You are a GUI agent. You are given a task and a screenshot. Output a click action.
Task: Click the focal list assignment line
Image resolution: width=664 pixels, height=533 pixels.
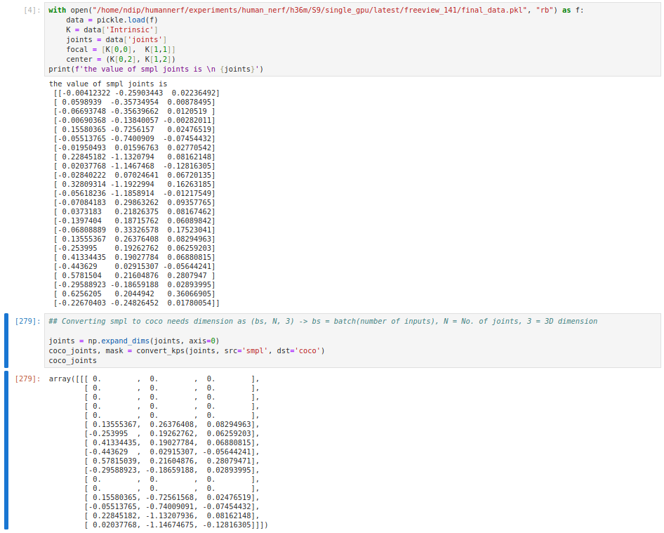(119, 49)
